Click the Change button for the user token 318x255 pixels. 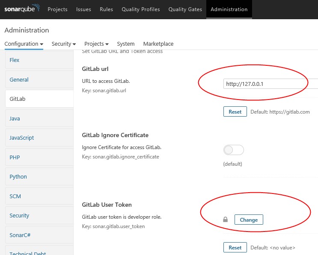click(x=249, y=220)
